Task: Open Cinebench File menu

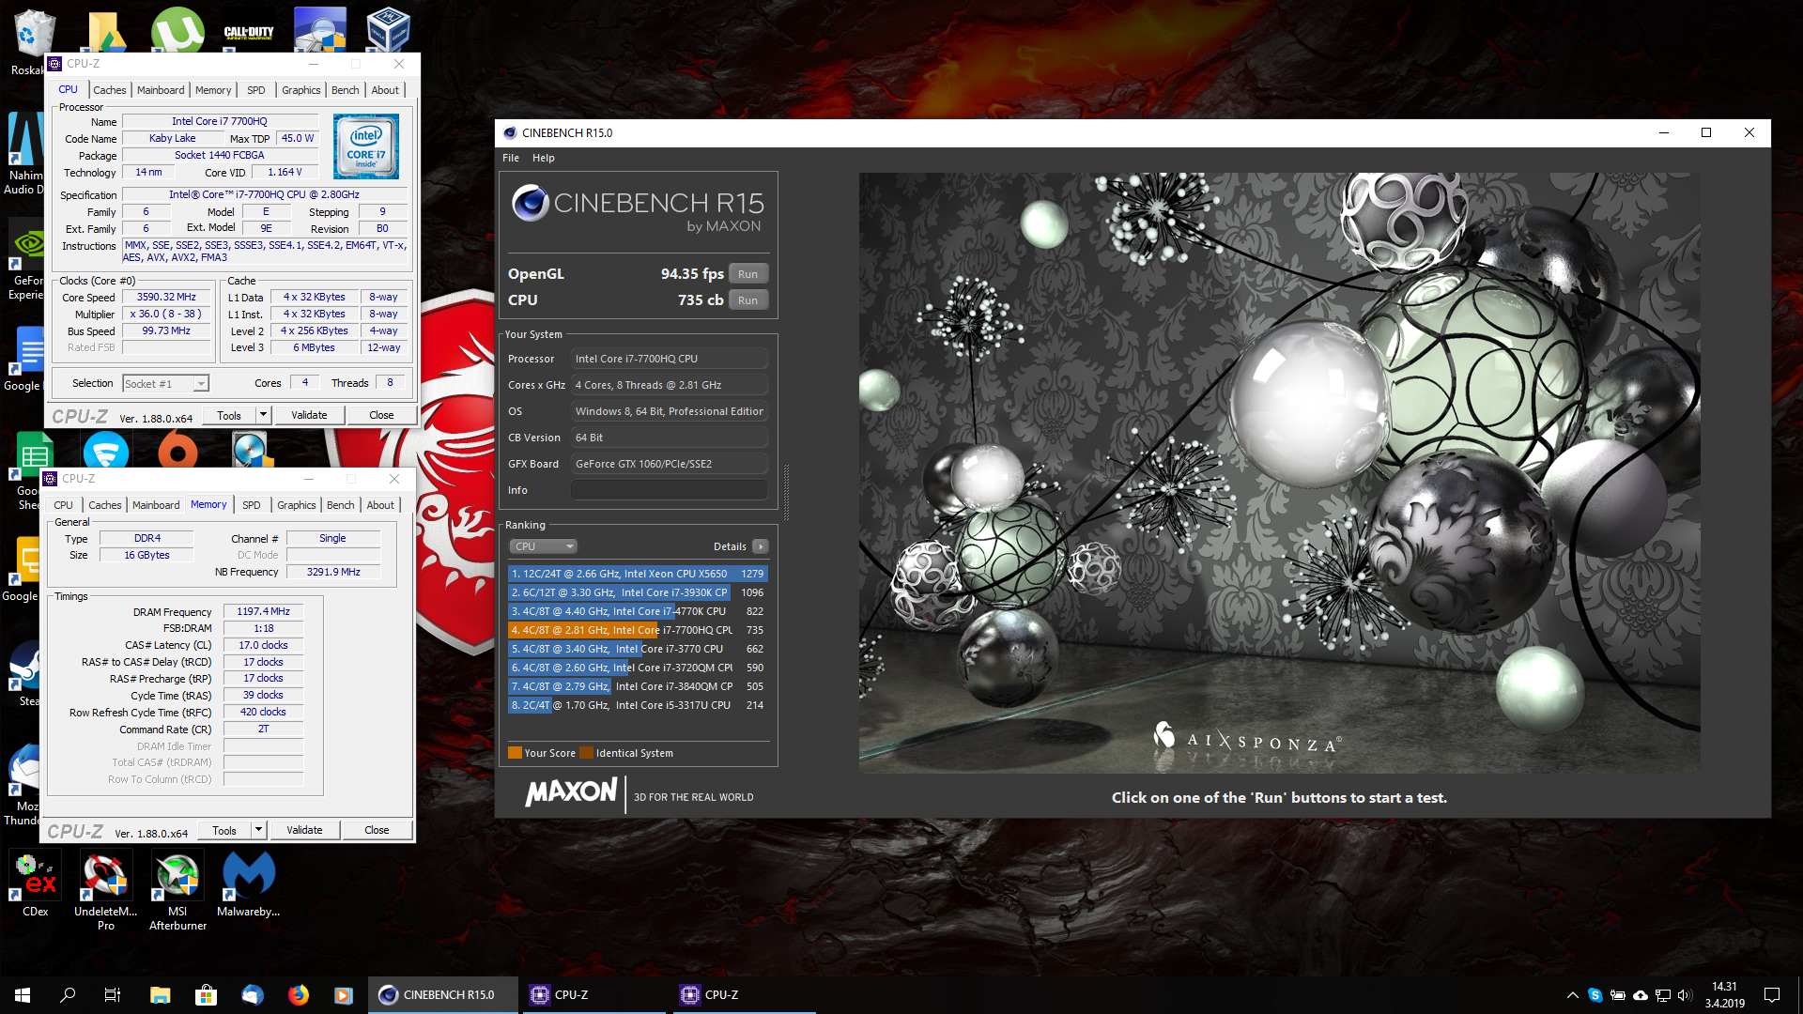Action: pos(510,158)
